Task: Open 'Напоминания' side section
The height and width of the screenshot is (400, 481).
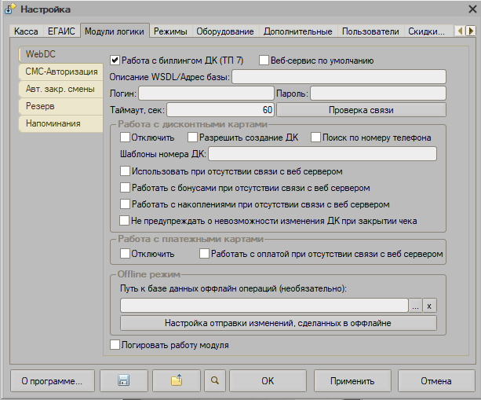Action: tap(53, 123)
